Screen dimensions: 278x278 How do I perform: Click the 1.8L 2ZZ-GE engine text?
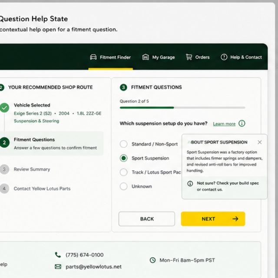pos(89,113)
